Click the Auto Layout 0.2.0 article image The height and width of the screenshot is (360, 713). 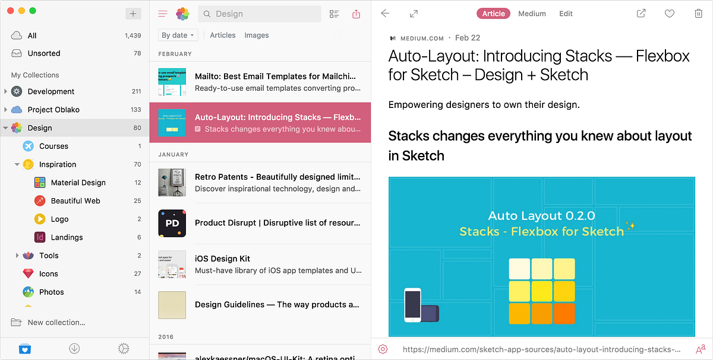[x=542, y=257]
